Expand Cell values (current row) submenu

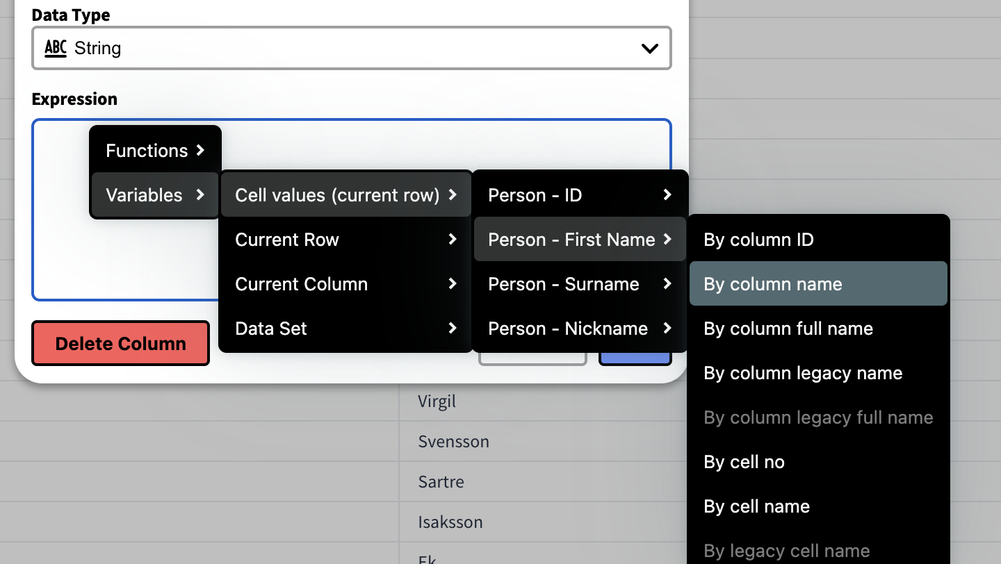tap(345, 195)
